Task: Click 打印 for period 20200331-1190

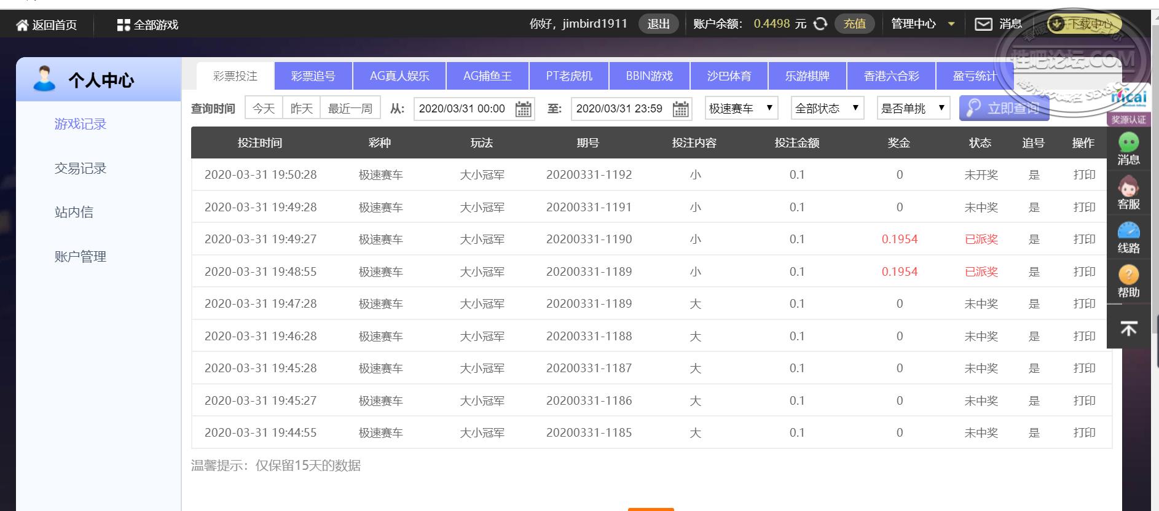Action: tap(1084, 240)
